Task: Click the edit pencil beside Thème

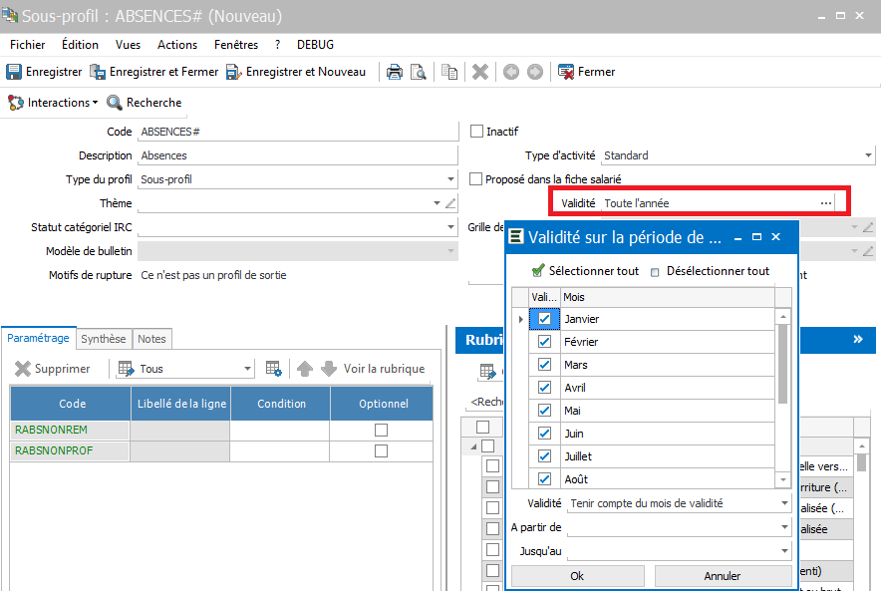Action: 450,203
